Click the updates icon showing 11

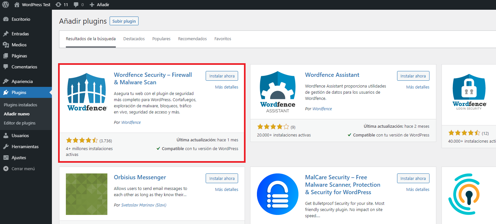click(x=58, y=5)
